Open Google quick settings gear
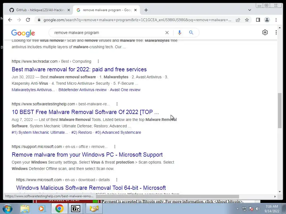 (265, 32)
